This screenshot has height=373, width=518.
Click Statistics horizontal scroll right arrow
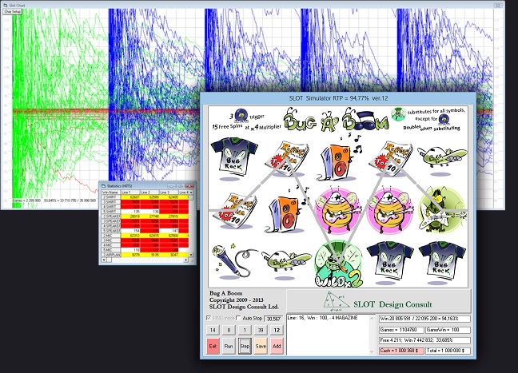pos(186,260)
